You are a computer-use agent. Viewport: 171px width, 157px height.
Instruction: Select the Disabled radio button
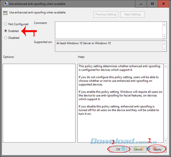click(x=6, y=38)
